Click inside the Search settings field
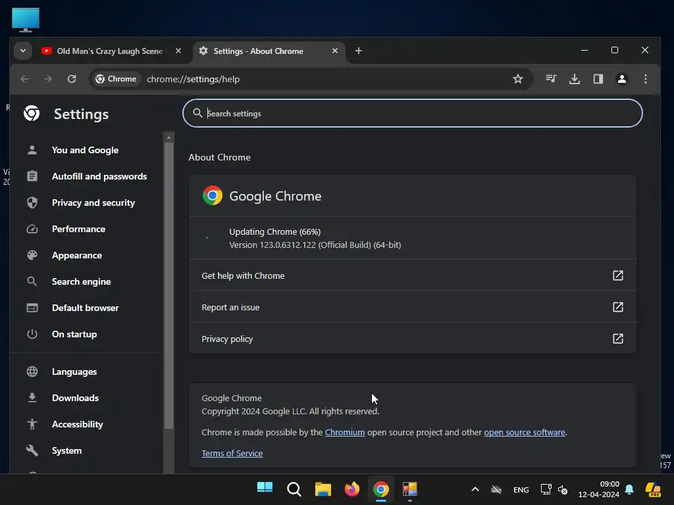This screenshot has height=505, width=674. [x=413, y=113]
